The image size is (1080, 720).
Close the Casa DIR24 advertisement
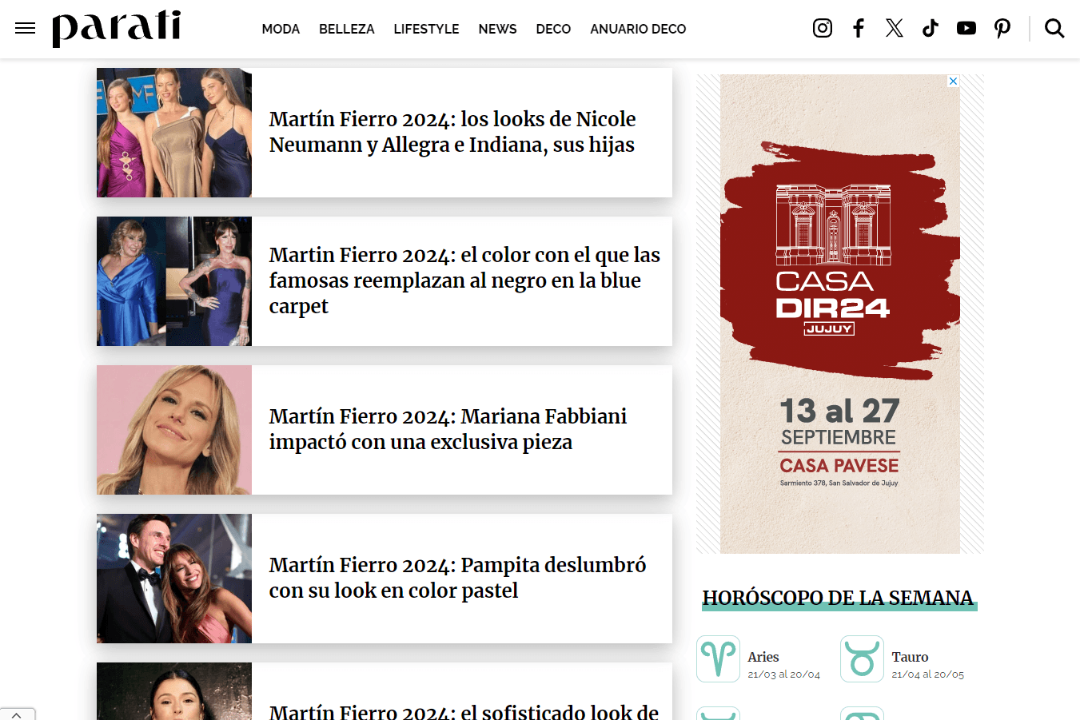[953, 82]
